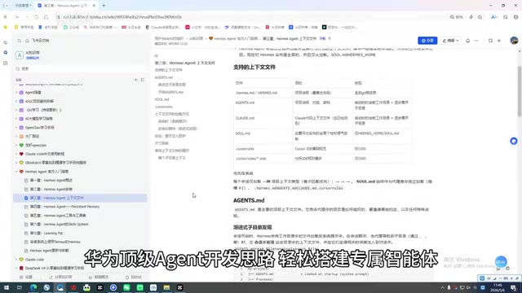Click share knowledge base at sidebar bottom
522x293 pixels.
point(60,277)
